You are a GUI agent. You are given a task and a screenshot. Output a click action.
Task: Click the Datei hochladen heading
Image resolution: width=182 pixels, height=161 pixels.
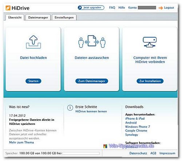(x=33, y=58)
